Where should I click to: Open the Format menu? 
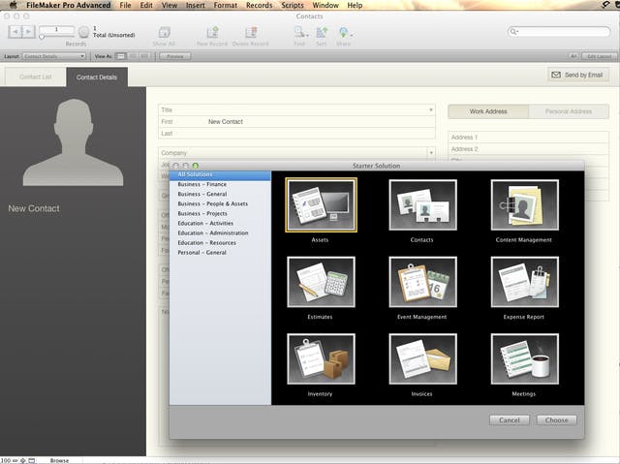226,5
